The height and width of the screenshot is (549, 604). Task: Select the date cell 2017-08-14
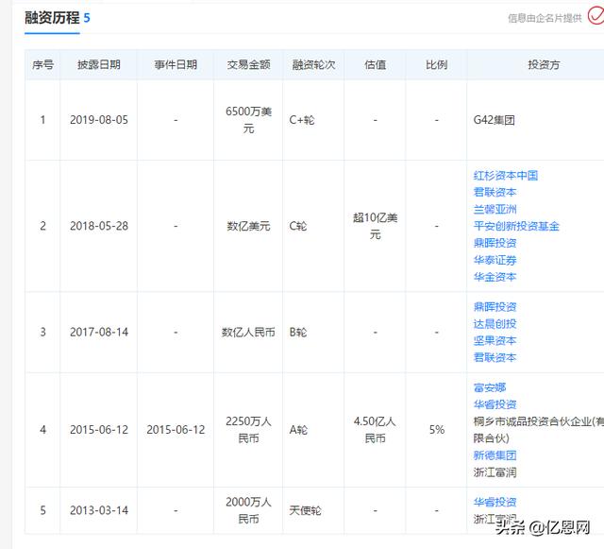click(x=99, y=333)
